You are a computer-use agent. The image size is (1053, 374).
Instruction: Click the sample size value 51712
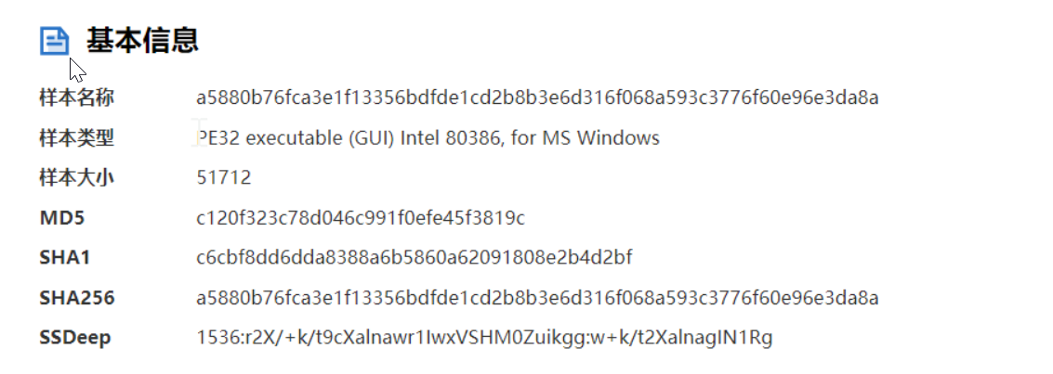pos(224,178)
